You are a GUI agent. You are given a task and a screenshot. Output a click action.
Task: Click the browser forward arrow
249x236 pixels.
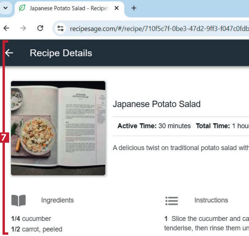tap(23, 28)
